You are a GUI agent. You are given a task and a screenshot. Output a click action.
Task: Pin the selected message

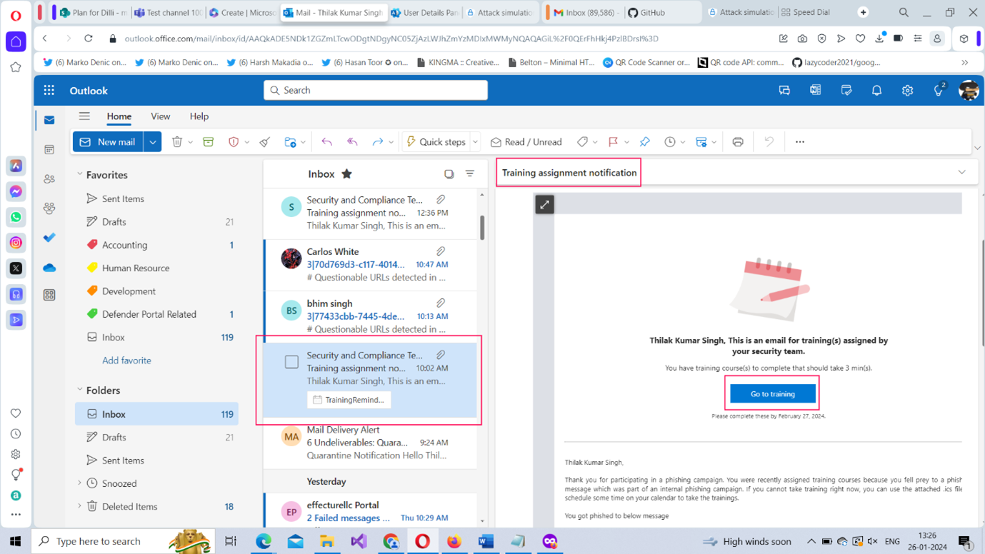point(644,142)
